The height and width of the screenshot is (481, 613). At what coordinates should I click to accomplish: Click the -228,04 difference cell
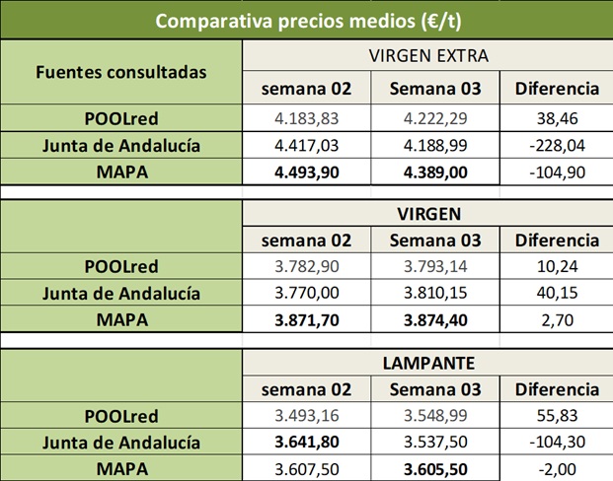click(x=557, y=146)
